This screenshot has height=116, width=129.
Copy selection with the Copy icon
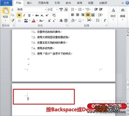[12, 15]
